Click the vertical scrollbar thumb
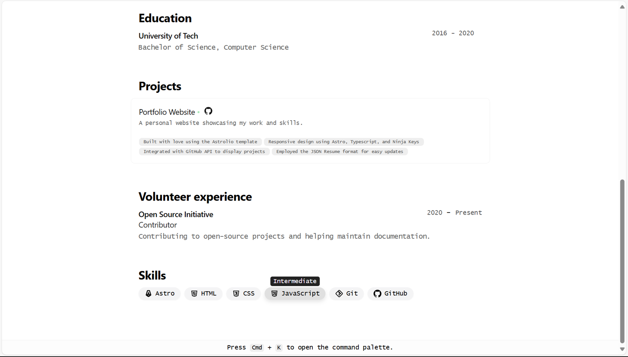628x357 pixels. coord(622,261)
